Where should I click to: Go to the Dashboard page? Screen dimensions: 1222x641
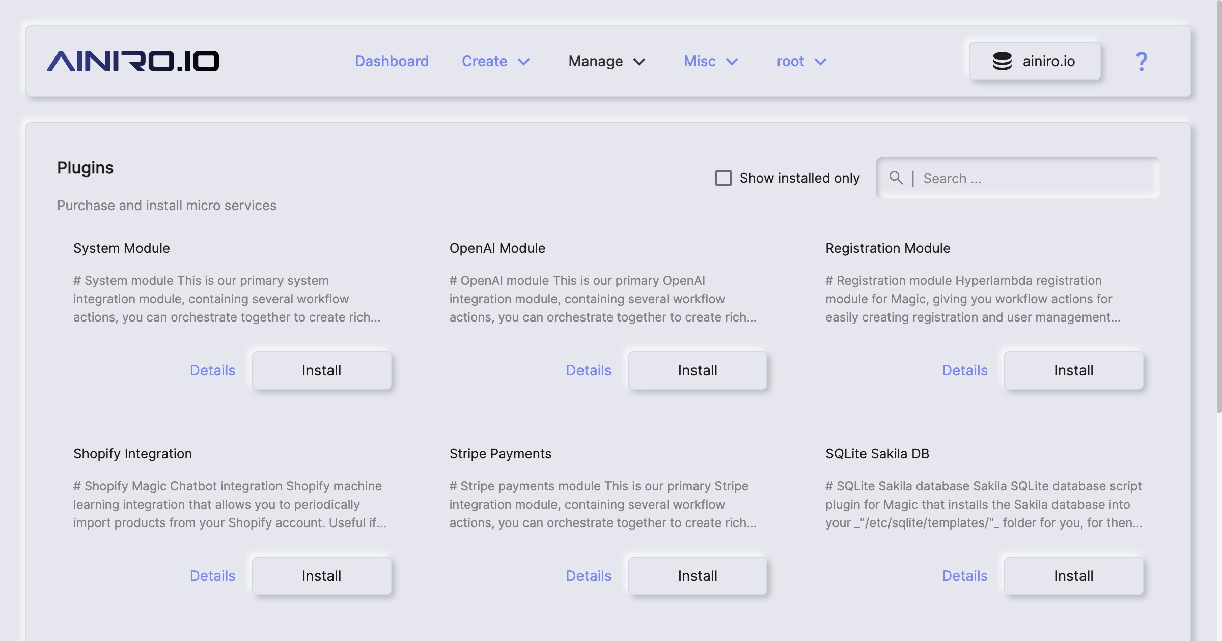tap(392, 61)
